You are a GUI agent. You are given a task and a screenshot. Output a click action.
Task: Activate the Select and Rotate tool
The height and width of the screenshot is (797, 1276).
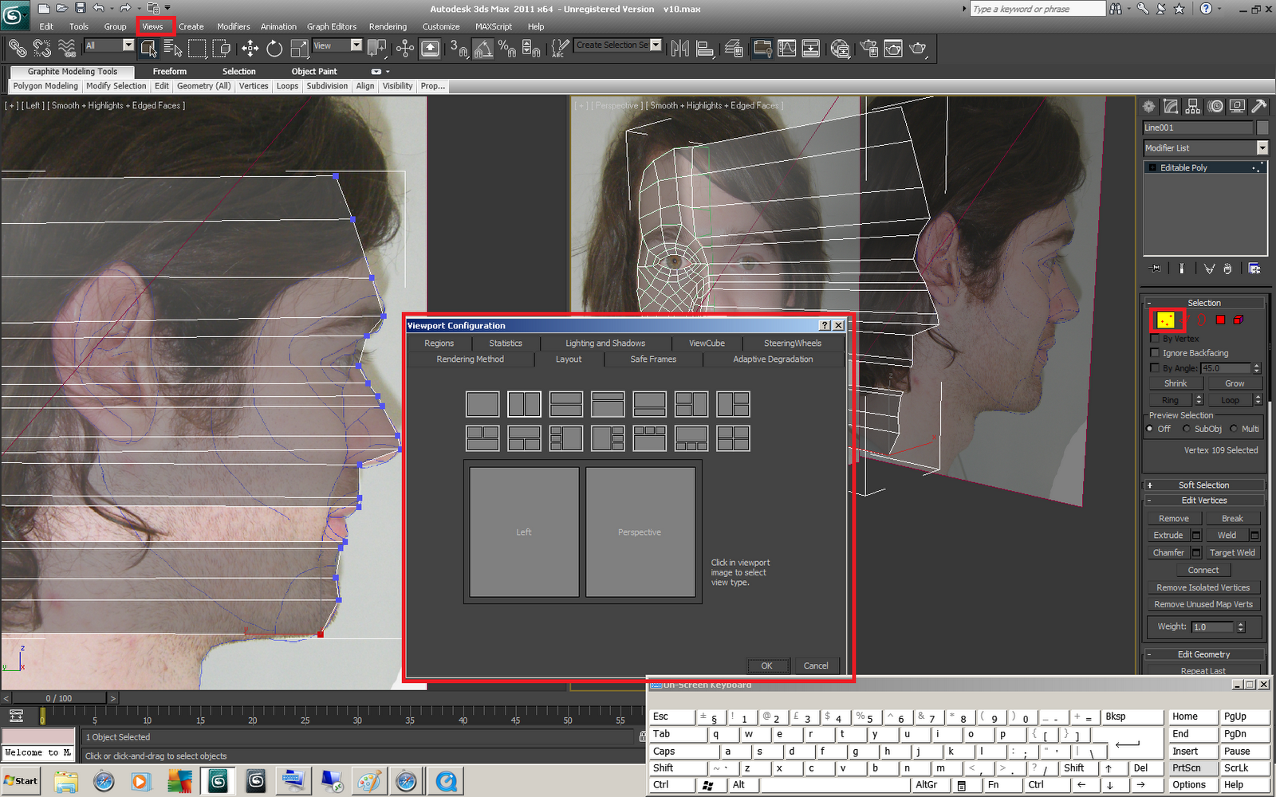[274, 49]
